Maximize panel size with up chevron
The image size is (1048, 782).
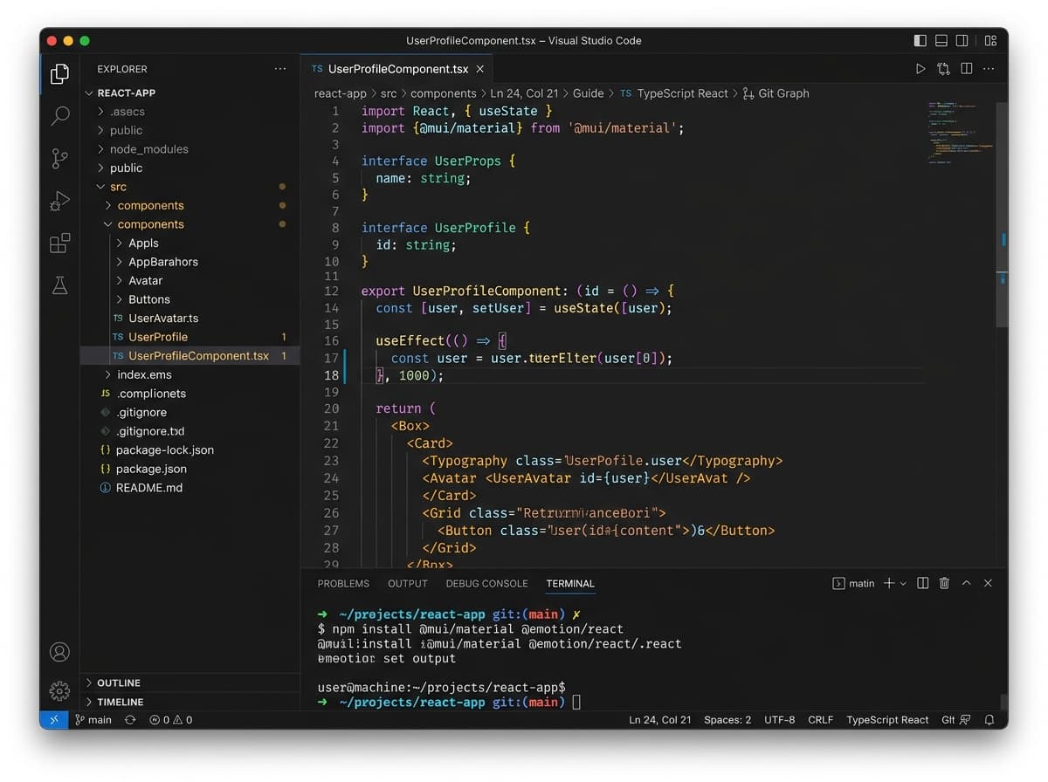point(966,583)
